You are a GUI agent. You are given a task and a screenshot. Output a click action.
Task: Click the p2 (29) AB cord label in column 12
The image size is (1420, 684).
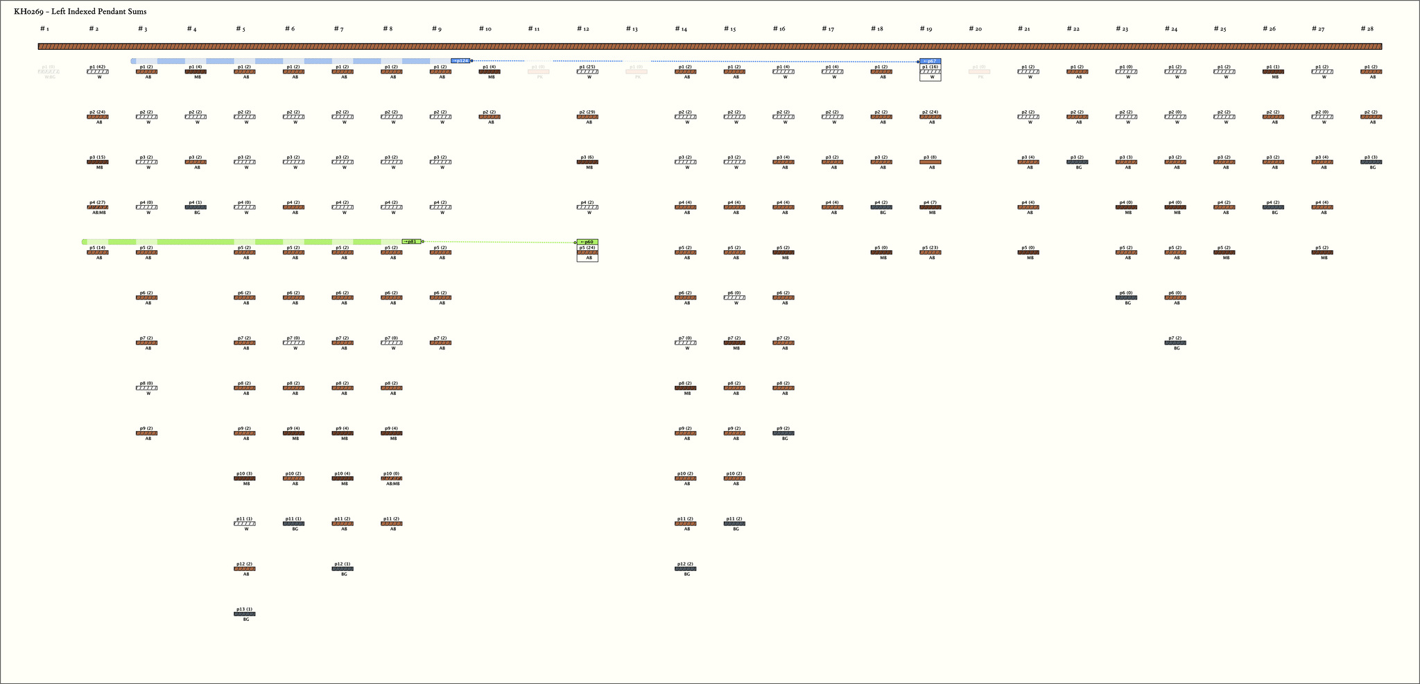click(587, 112)
